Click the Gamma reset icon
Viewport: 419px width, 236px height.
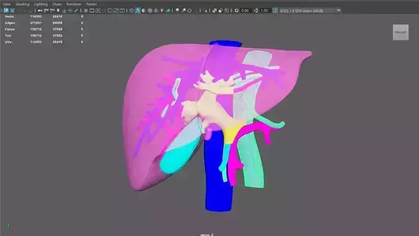click(256, 11)
